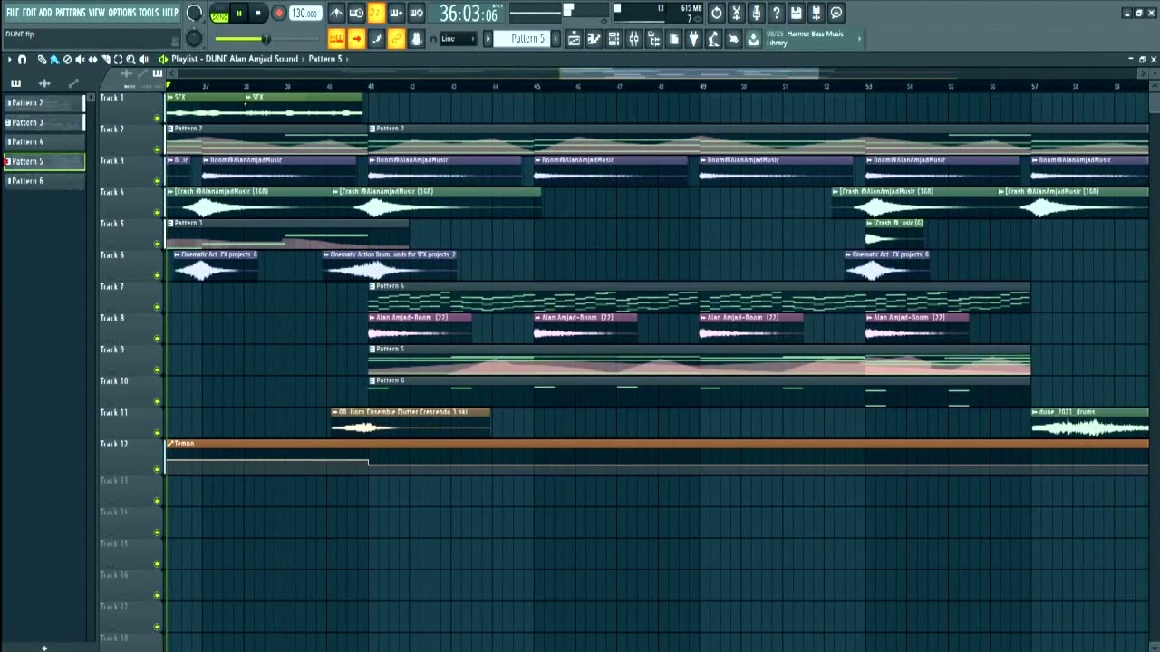1160x652 pixels.
Task: Toggle typing keyboard to piano icon
Action: [336, 39]
